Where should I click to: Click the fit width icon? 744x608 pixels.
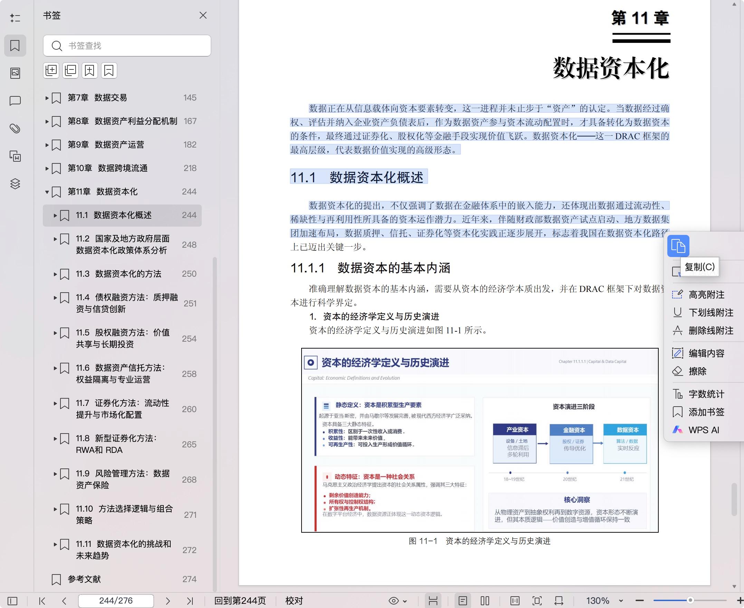559,601
